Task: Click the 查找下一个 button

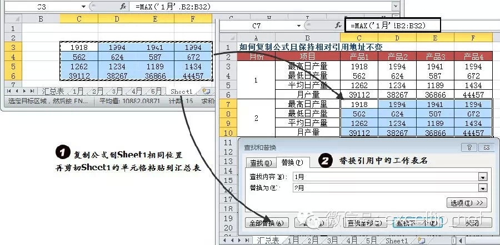Action: [x=417, y=223]
